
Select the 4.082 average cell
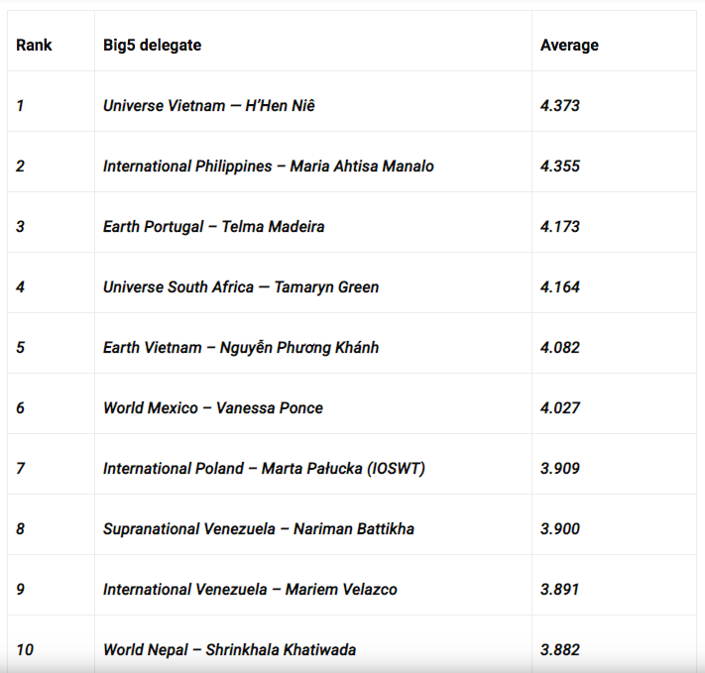560,347
